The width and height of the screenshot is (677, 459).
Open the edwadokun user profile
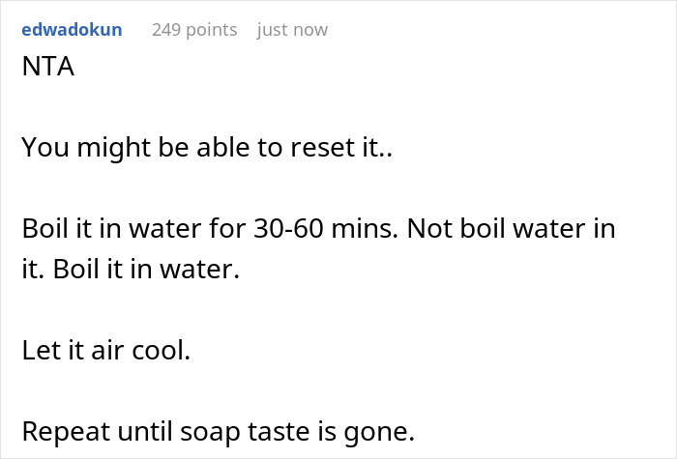pos(72,30)
